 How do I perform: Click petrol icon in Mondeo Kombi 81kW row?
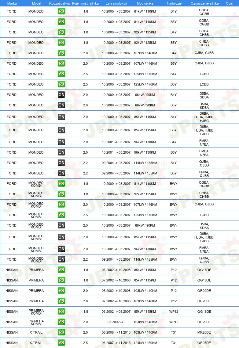pyautogui.click(x=61, y=184)
